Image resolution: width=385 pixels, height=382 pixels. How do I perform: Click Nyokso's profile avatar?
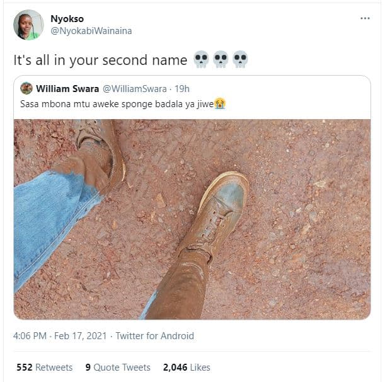pyautogui.click(x=28, y=25)
